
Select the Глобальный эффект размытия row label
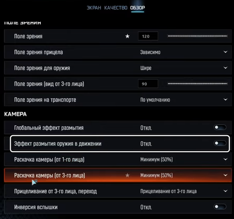point(49,128)
